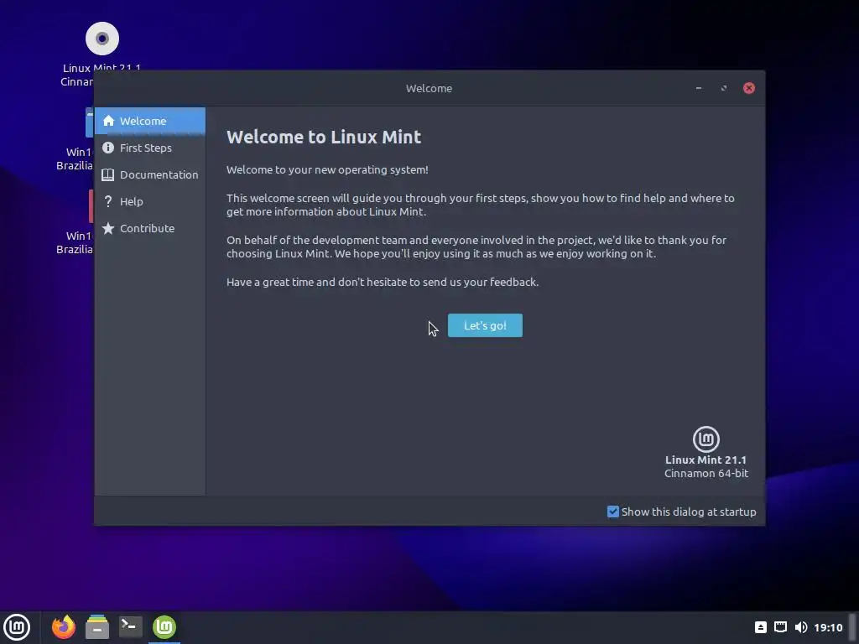Go to the Contribute section
The width and height of the screenshot is (859, 644).
[x=150, y=228]
